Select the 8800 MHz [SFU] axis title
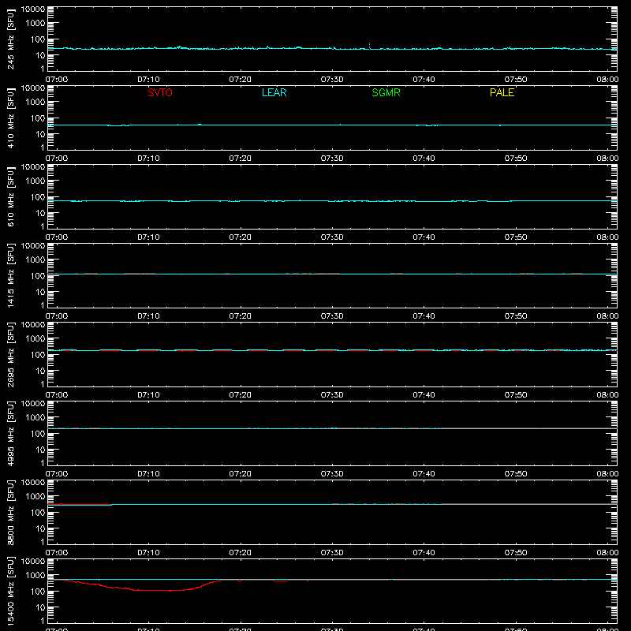 point(10,512)
